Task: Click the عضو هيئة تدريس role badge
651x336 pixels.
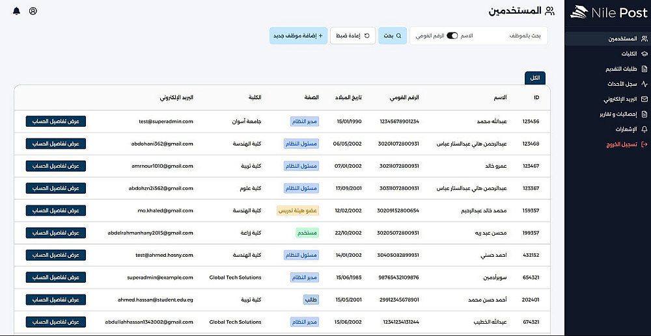Action: [298, 211]
